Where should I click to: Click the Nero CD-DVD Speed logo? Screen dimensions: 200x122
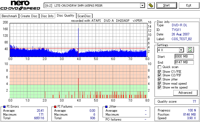20,5
